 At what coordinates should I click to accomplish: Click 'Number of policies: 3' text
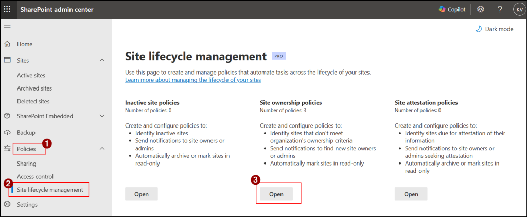tap(283, 110)
